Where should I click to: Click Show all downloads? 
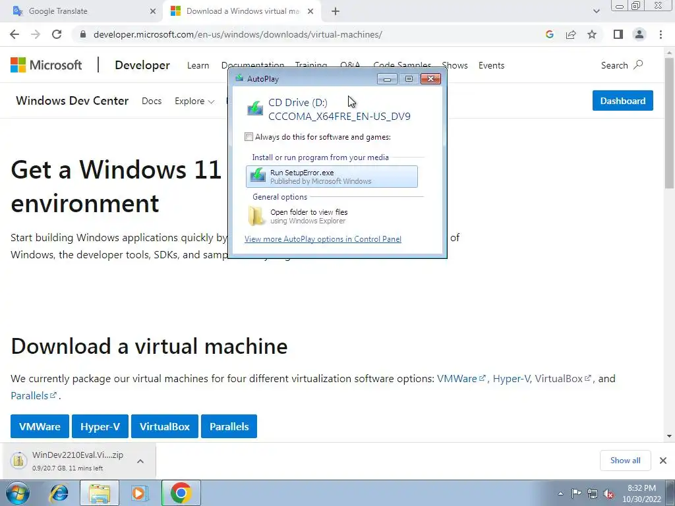625,461
